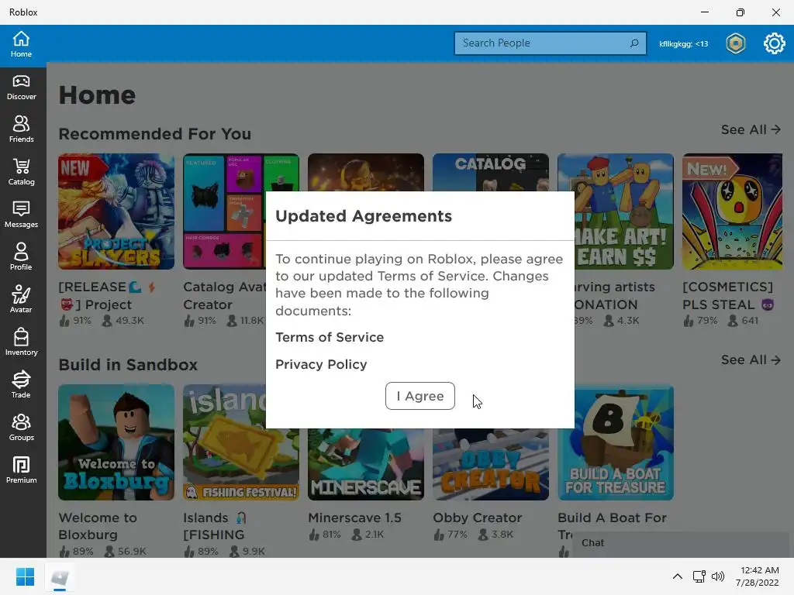Click the Updated Agreements dialog title
794x595 pixels.
pos(364,216)
